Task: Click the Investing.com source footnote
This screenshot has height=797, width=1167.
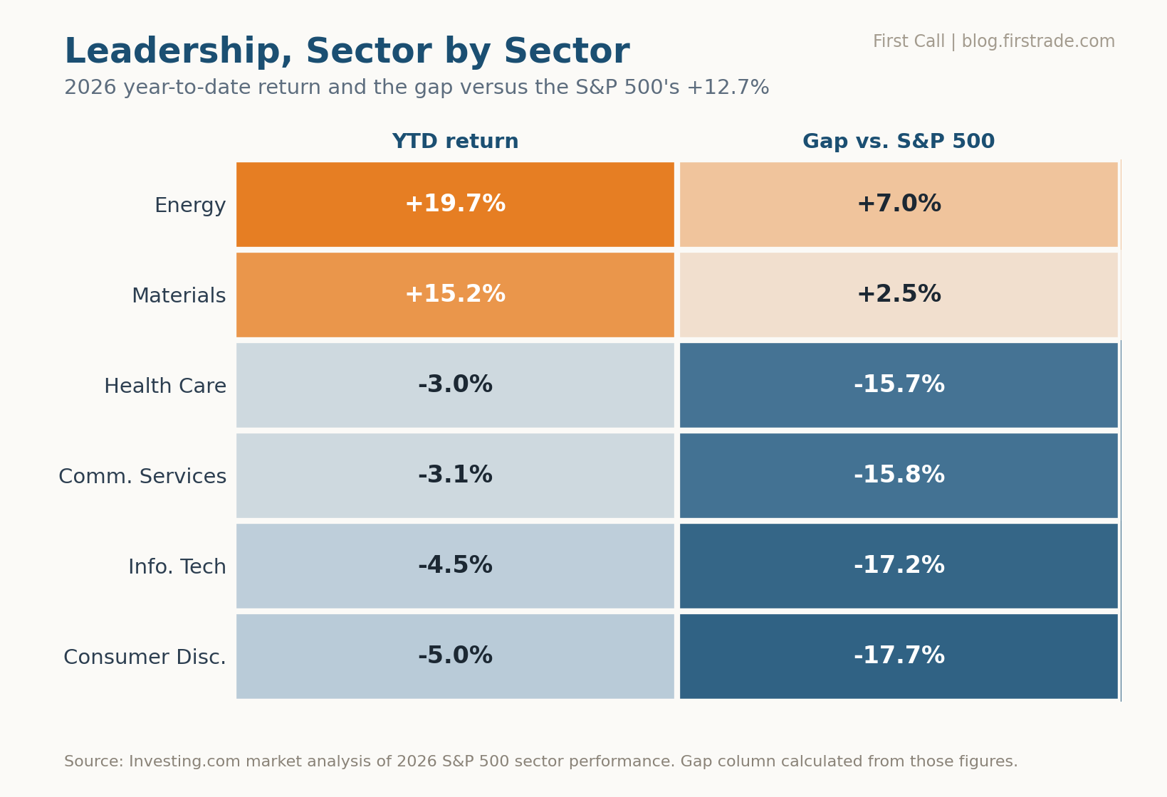Action: [541, 761]
